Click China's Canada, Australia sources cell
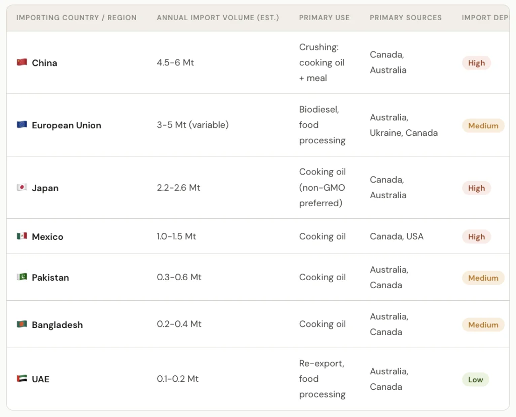This screenshot has width=516, height=417. [x=388, y=62]
